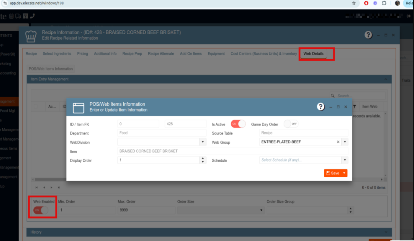414x241 pixels.
Task: Open help in POS/Web Items Information dialog
Action: (321, 107)
